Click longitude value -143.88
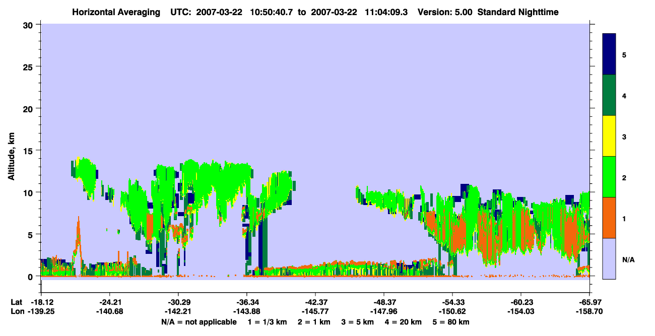 (x=247, y=311)
